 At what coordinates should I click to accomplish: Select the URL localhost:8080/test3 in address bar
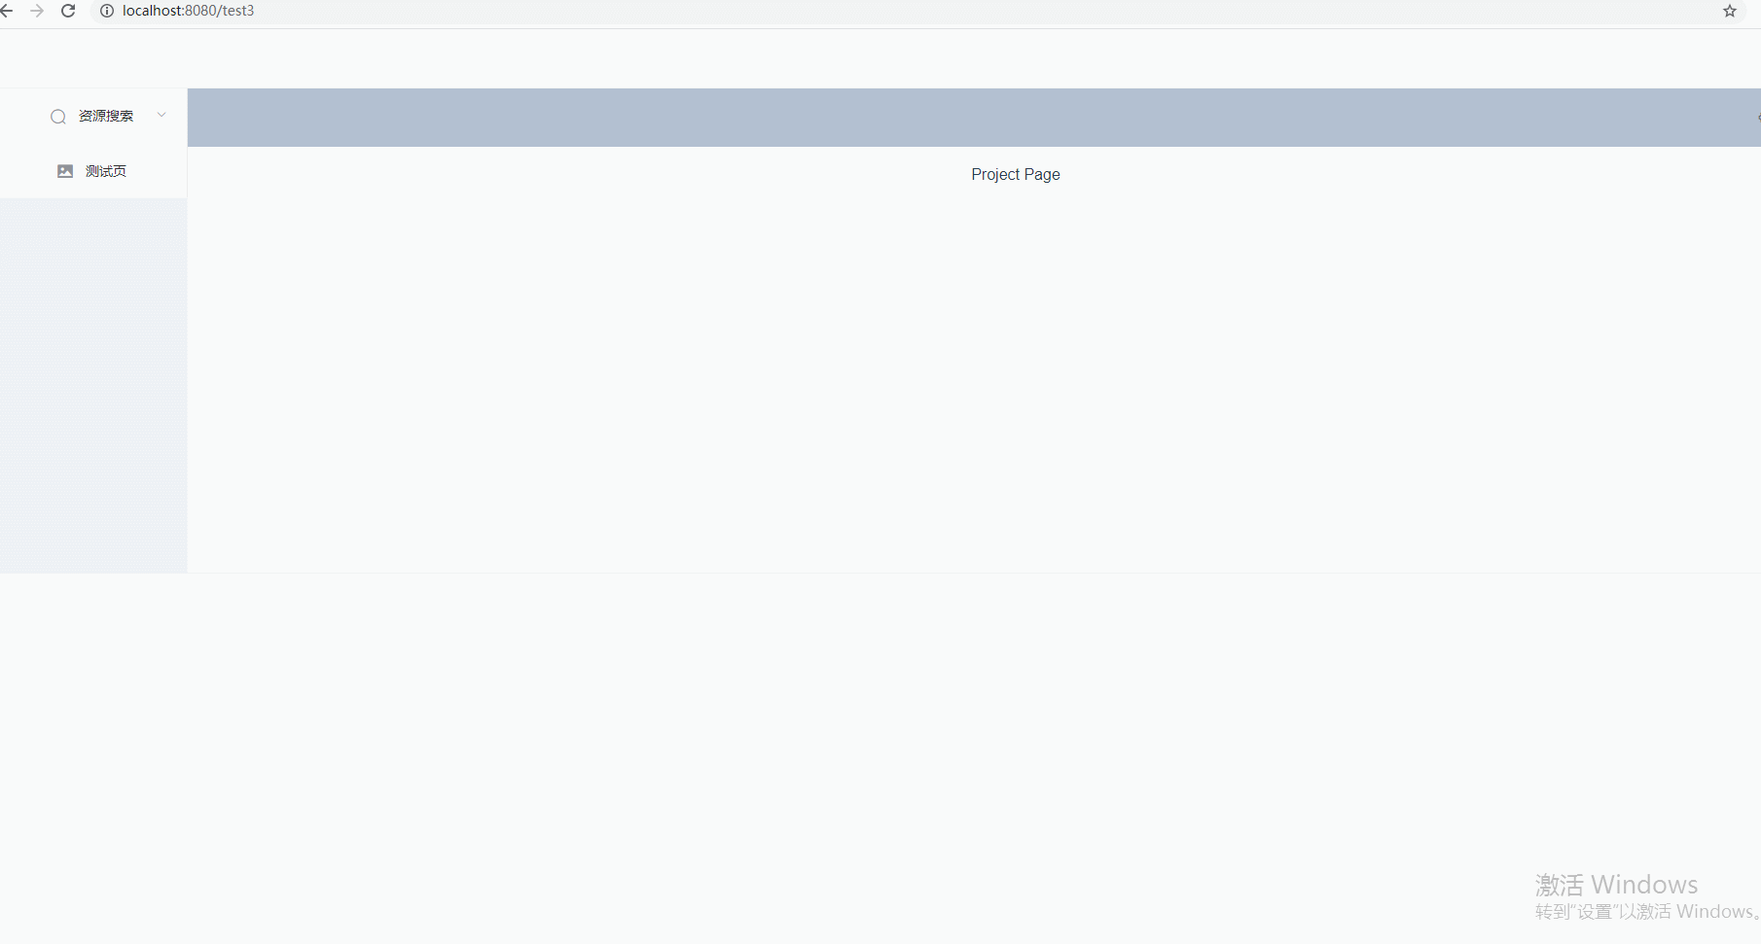tap(187, 11)
